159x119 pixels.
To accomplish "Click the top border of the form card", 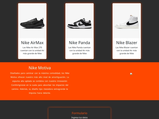I will click(x=79, y=108).
